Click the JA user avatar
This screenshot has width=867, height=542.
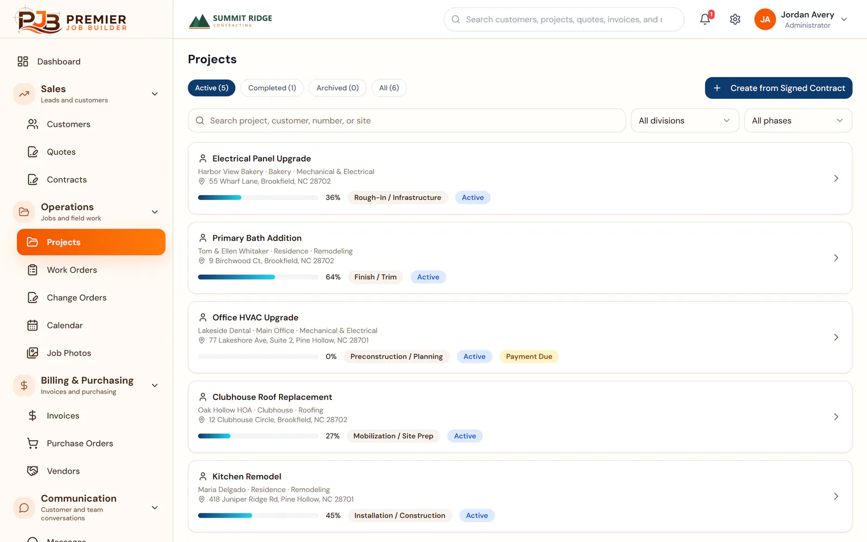click(765, 20)
